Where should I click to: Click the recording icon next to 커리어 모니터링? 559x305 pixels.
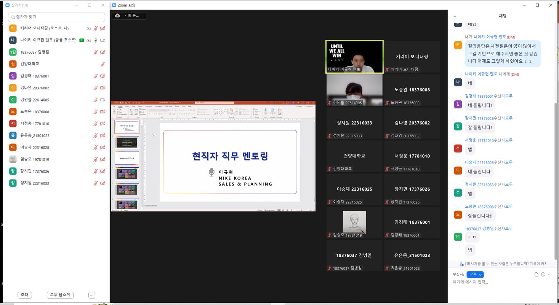pyautogui.click(x=89, y=29)
